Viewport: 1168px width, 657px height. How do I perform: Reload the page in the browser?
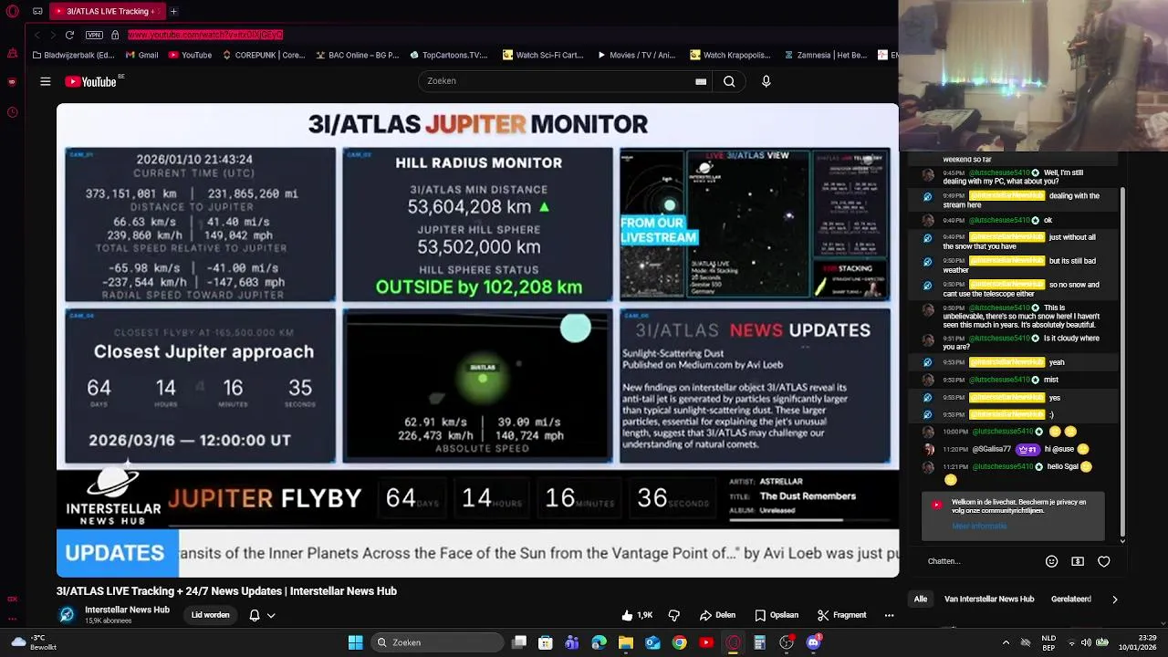[x=69, y=35]
